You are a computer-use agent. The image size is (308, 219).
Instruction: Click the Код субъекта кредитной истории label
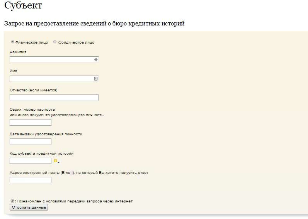point(41,153)
